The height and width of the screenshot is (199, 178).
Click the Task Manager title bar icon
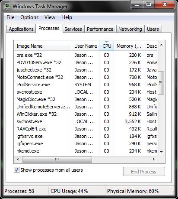point(7,6)
